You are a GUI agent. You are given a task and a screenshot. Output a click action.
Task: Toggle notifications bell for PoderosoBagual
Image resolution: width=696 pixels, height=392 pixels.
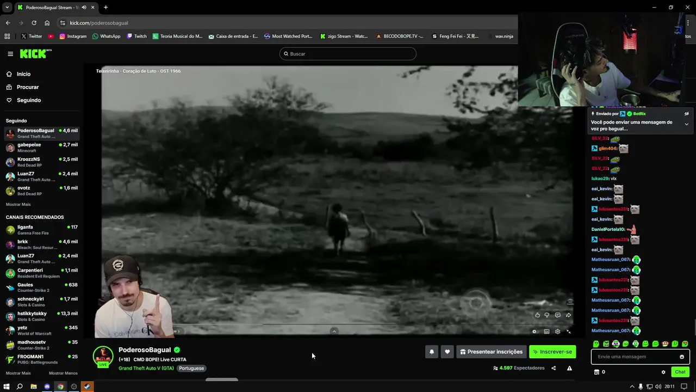[x=432, y=352]
